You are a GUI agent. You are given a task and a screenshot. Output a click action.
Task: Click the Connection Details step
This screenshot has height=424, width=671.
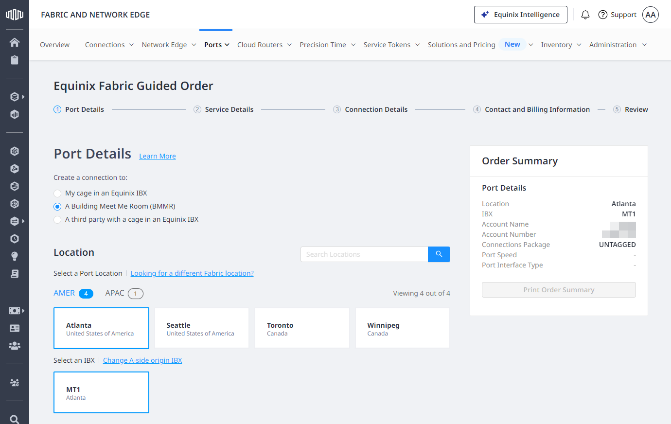pyautogui.click(x=371, y=109)
